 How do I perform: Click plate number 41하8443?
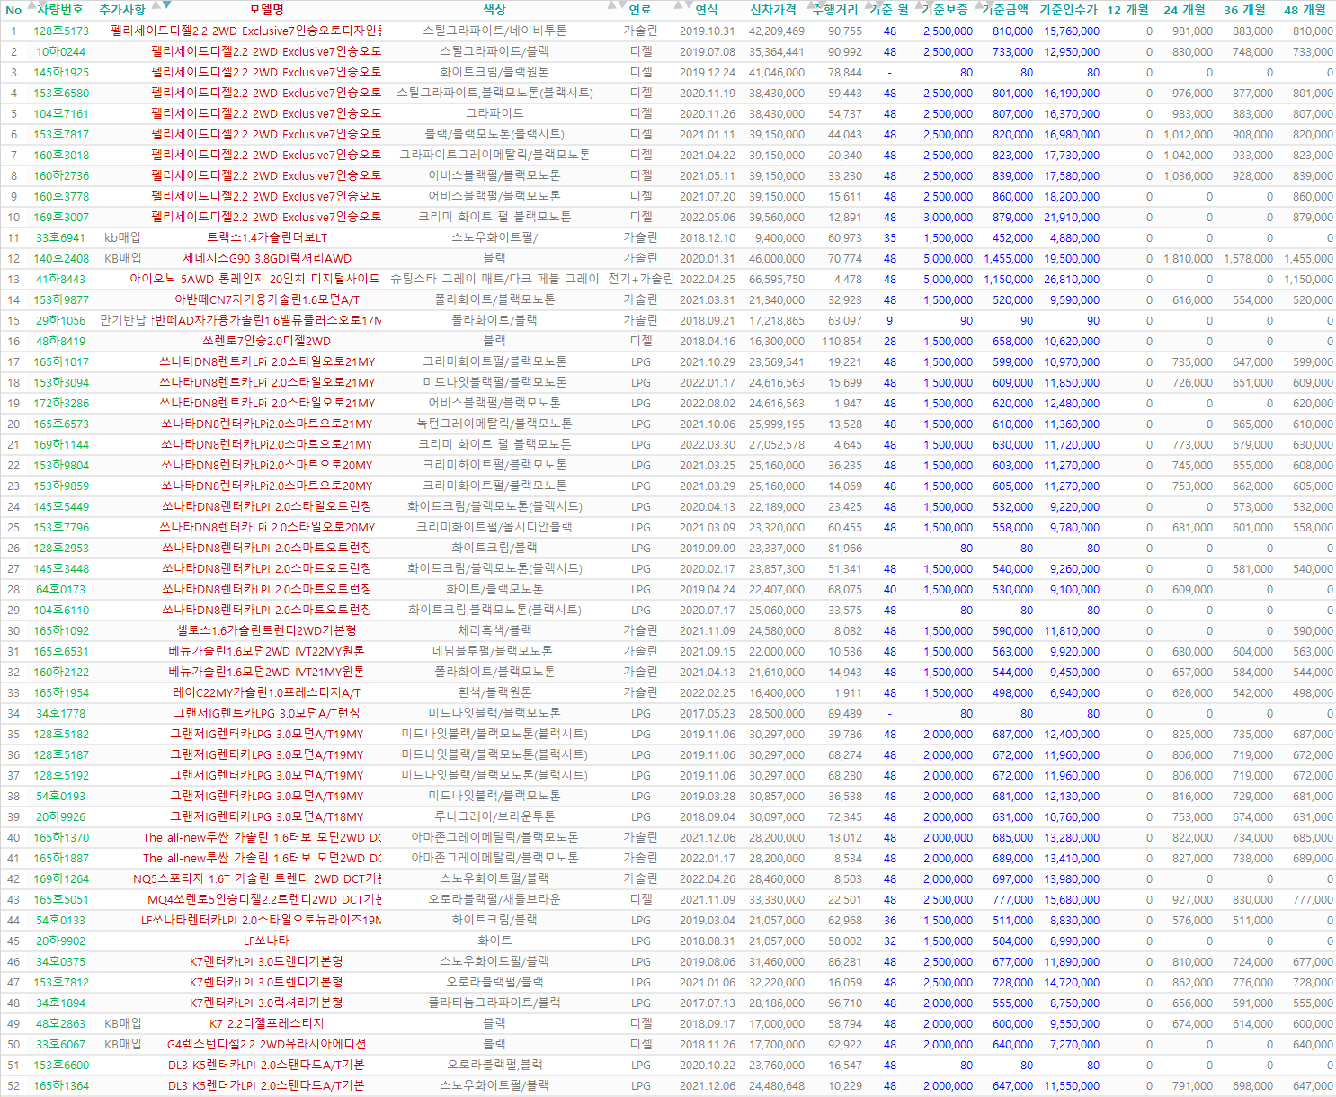tap(61, 279)
